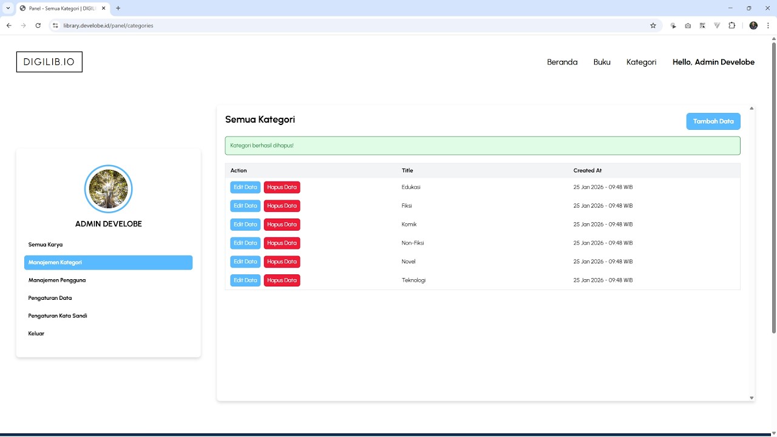Click Edit Data for the Fiksi row
Screen dimensions: 777x437
(x=245, y=206)
